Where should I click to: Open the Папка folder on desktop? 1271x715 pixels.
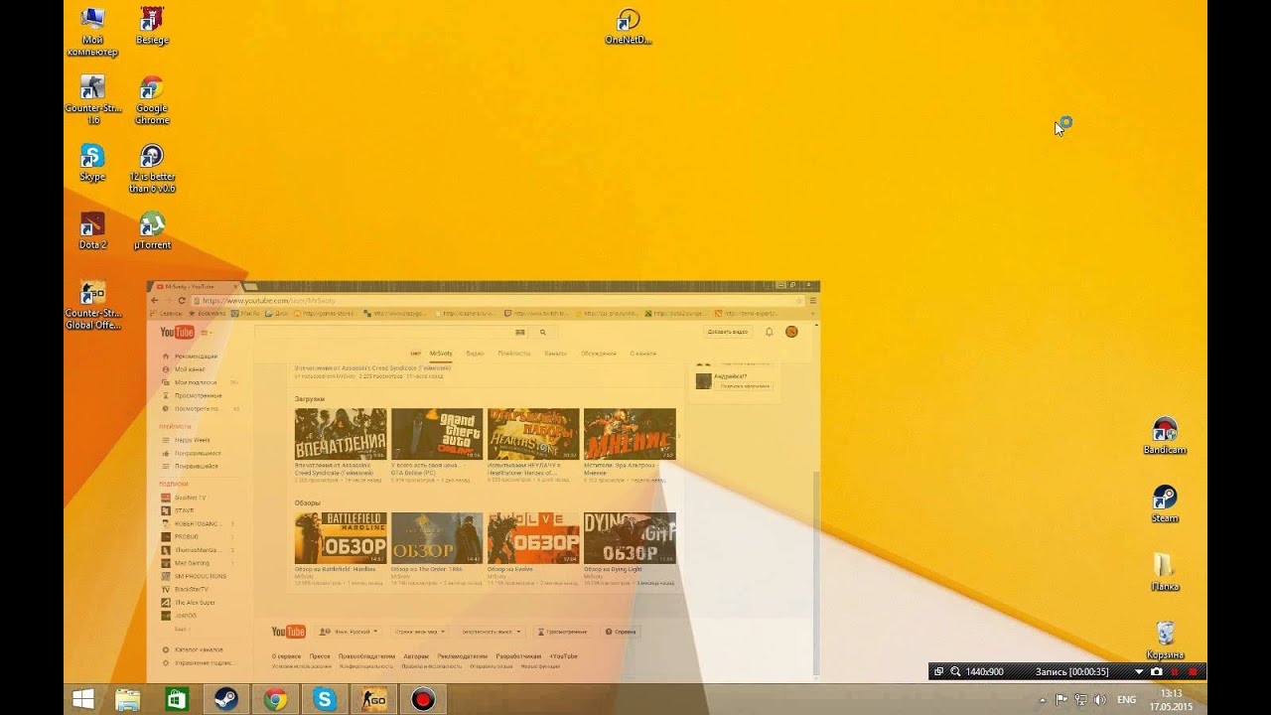point(1165,572)
